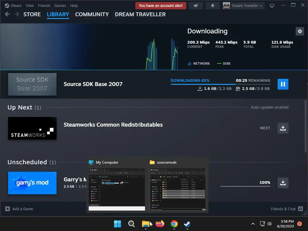Open download settings gear icon

[300, 31]
